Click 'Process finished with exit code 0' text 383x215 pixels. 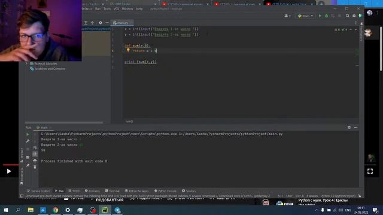(74, 161)
